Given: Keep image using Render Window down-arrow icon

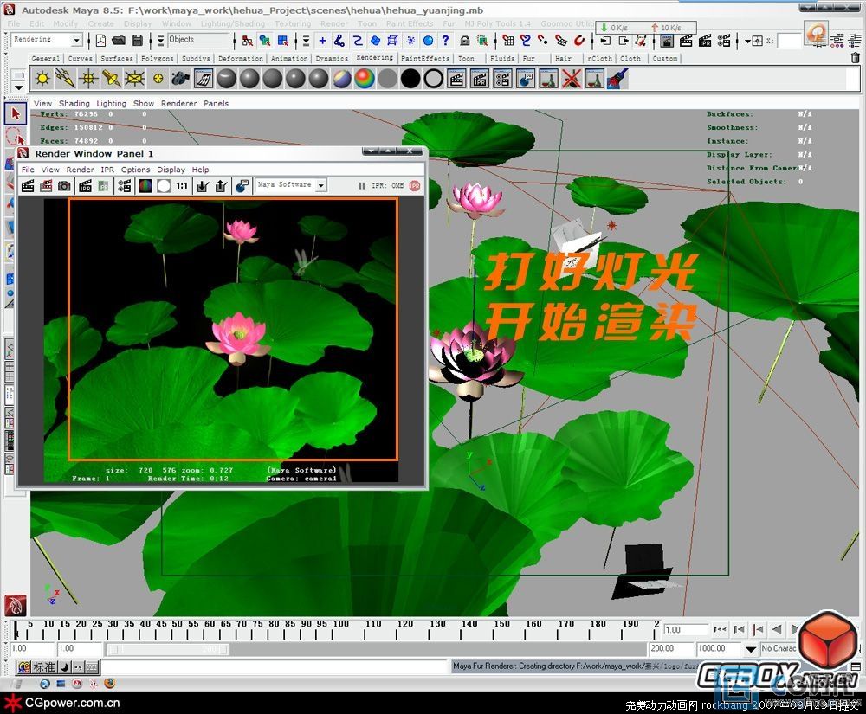Looking at the screenshot, I should pos(203,186).
